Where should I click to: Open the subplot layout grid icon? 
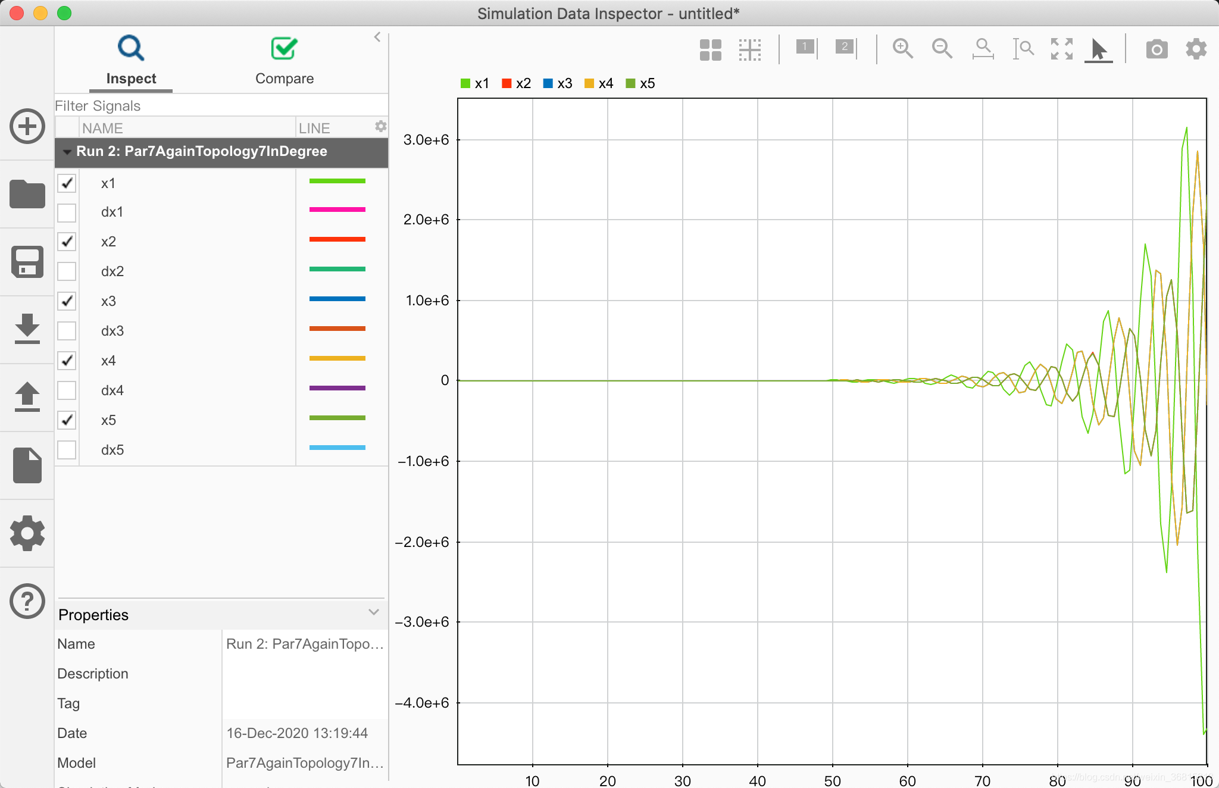coord(710,50)
